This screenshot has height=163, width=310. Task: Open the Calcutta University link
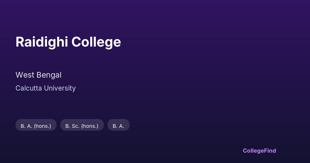coord(45,88)
